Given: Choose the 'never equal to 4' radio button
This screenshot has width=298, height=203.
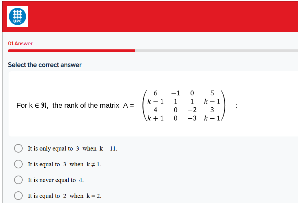Looking at the screenshot, I should 18,180.
